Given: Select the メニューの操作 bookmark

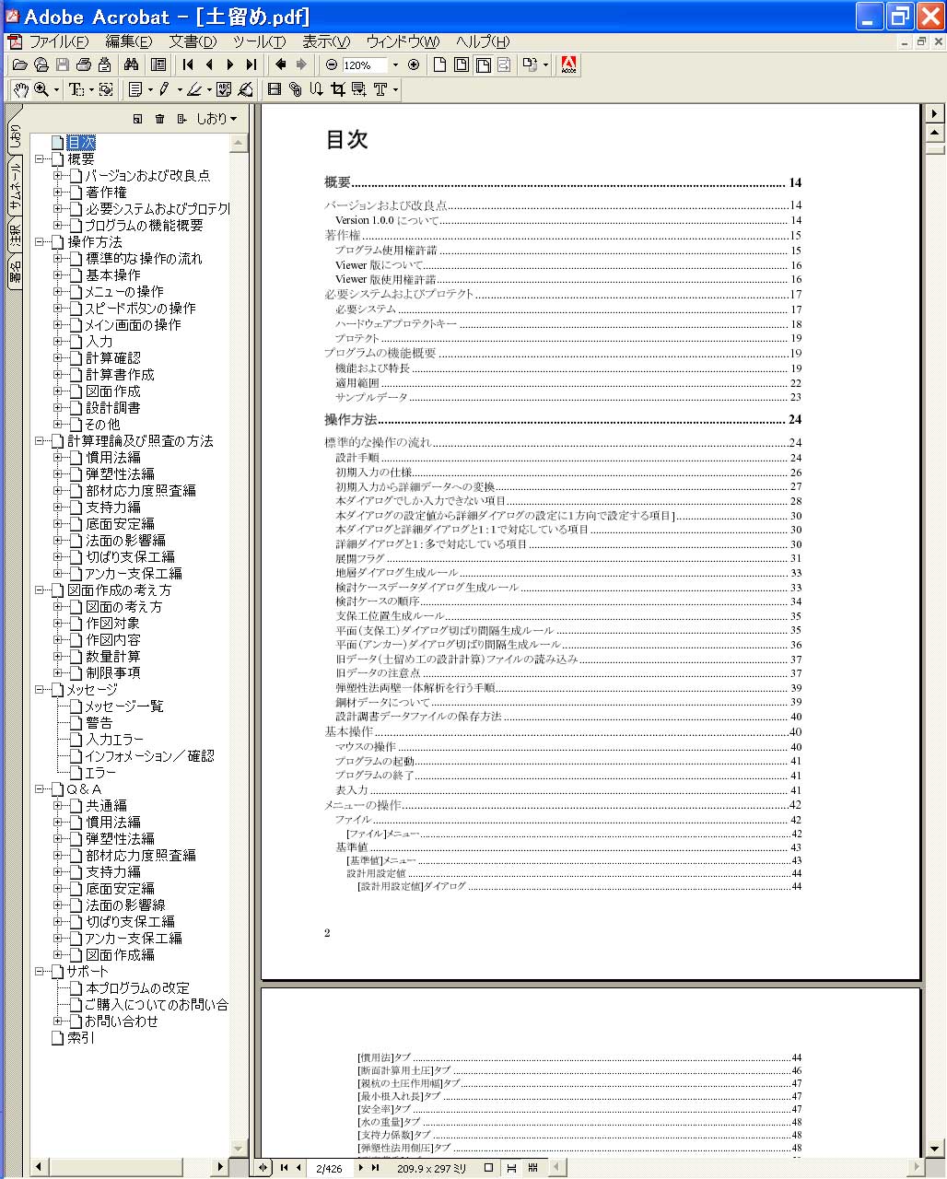Looking at the screenshot, I should point(124,292).
